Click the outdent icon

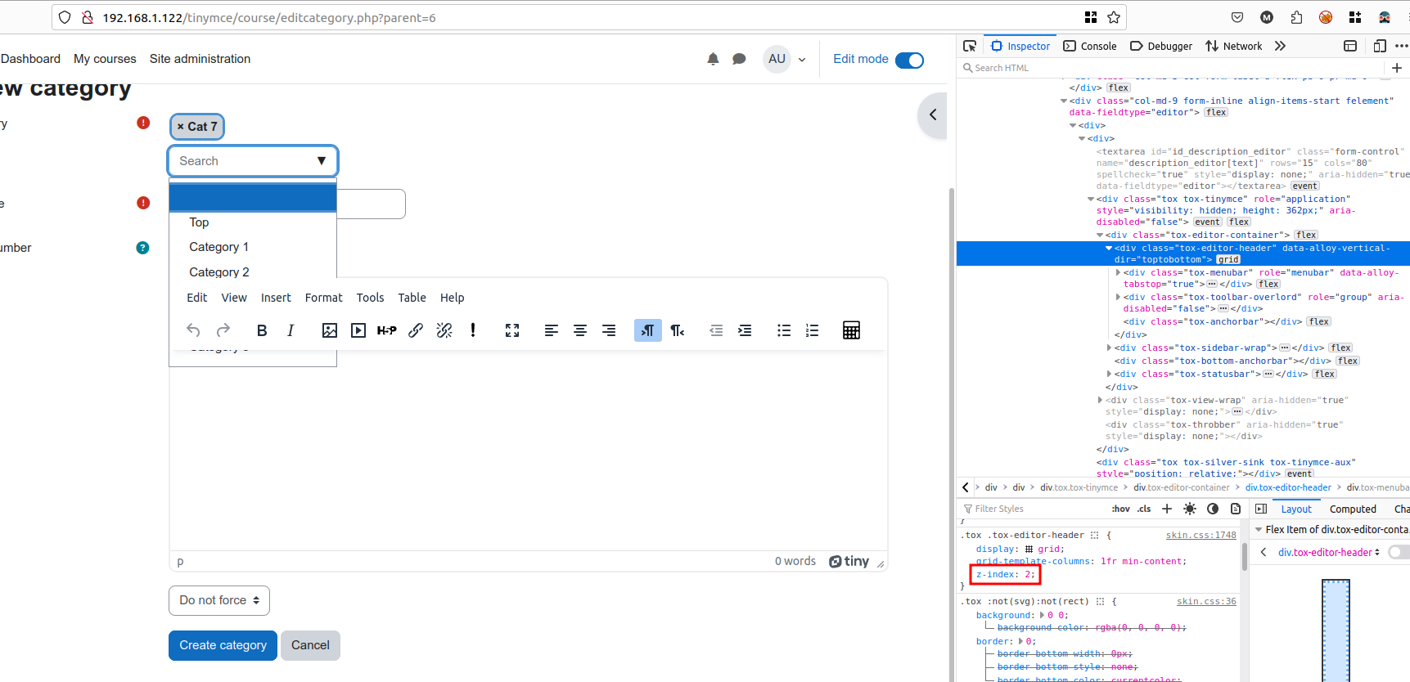click(x=716, y=330)
